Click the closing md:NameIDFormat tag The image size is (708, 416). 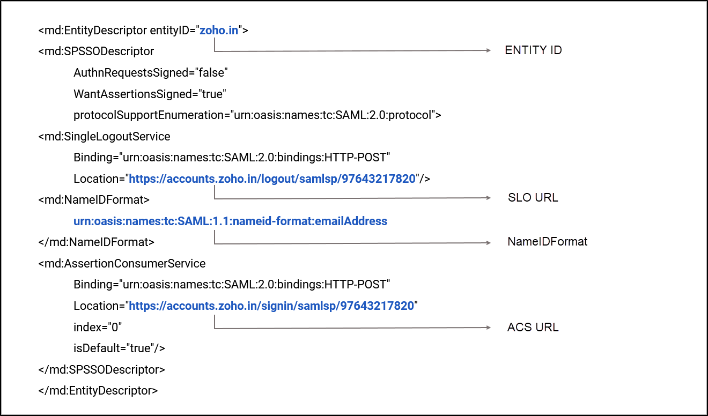(x=96, y=242)
